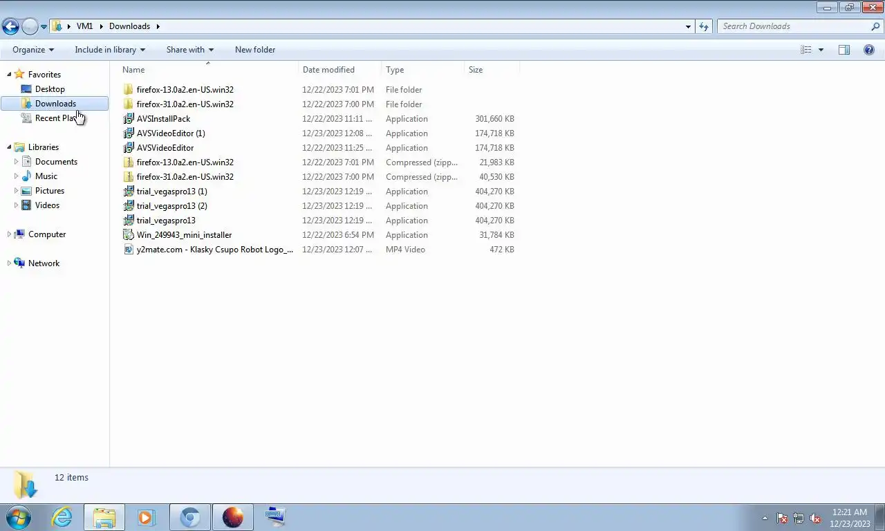
Task: Click VM1 in the address breadcrumb
Action: click(x=84, y=26)
